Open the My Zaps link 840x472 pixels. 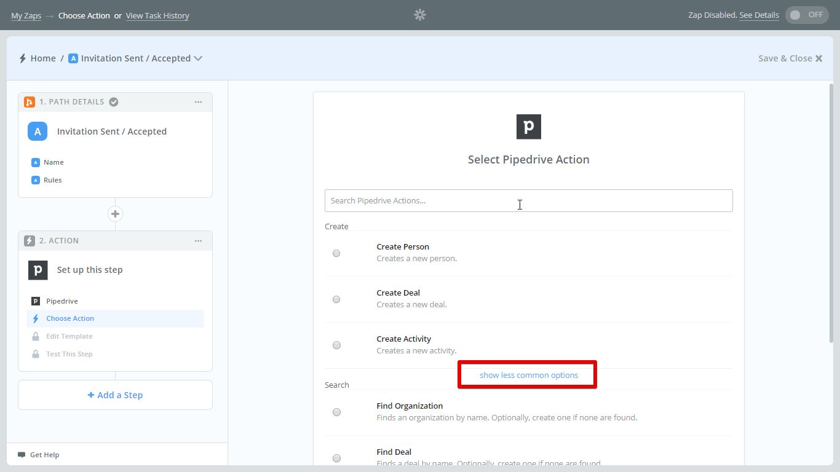[x=26, y=15]
